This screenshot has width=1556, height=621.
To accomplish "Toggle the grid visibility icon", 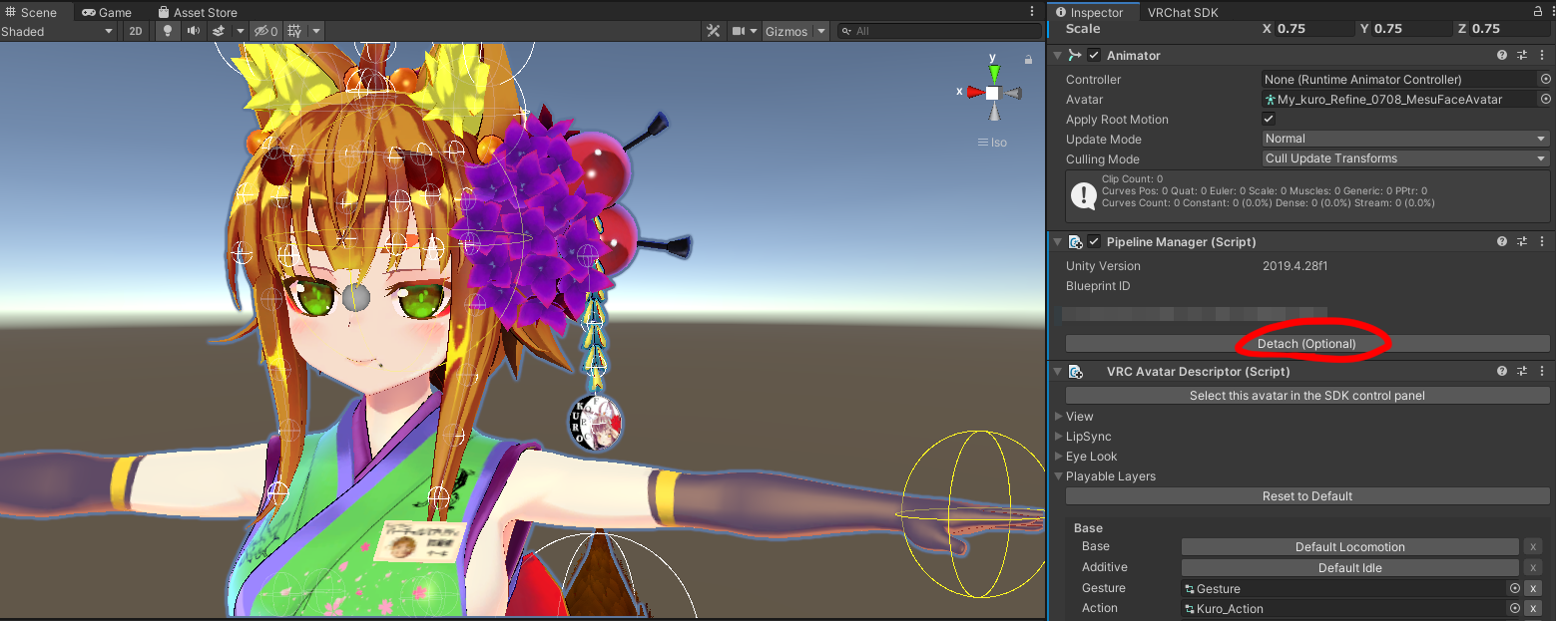I will point(295,31).
